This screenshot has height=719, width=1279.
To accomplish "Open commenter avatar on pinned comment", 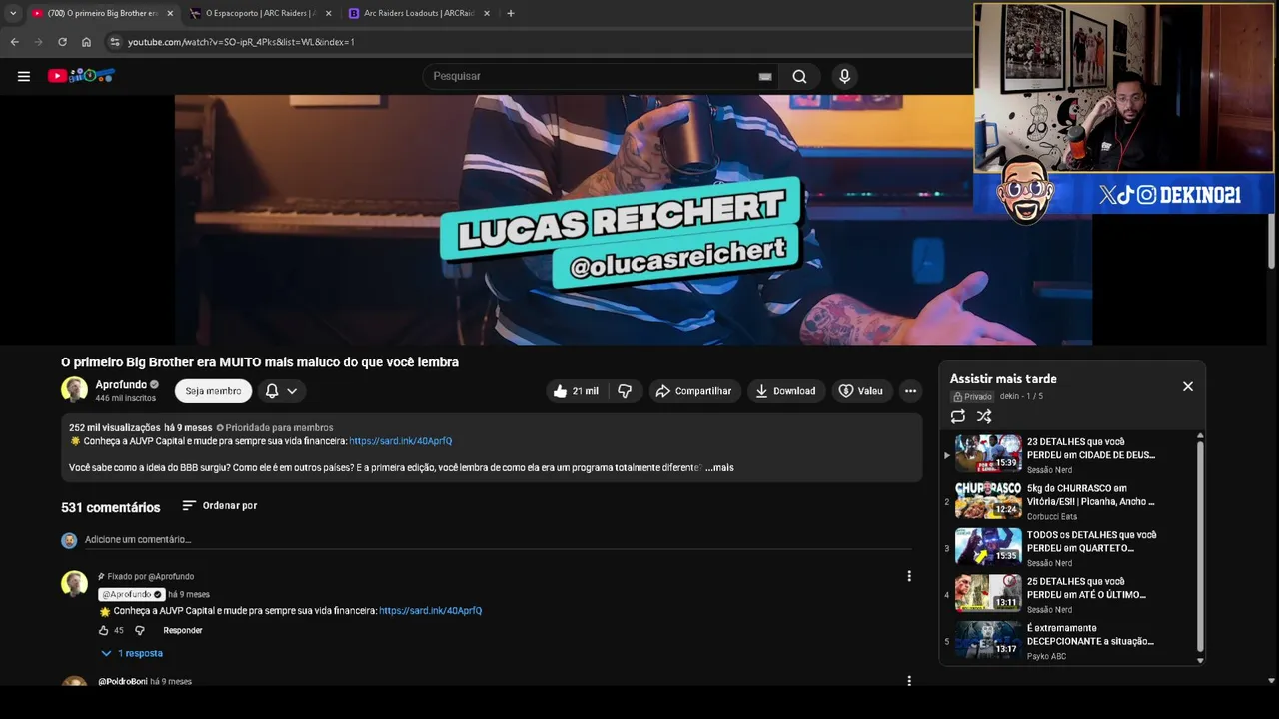I will 74,583.
